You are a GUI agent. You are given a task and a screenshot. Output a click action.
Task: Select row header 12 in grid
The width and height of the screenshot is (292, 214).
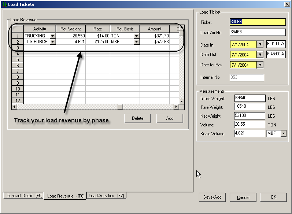[x=18, y=100]
